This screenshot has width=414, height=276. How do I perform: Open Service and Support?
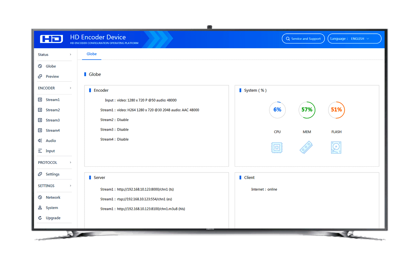point(303,38)
